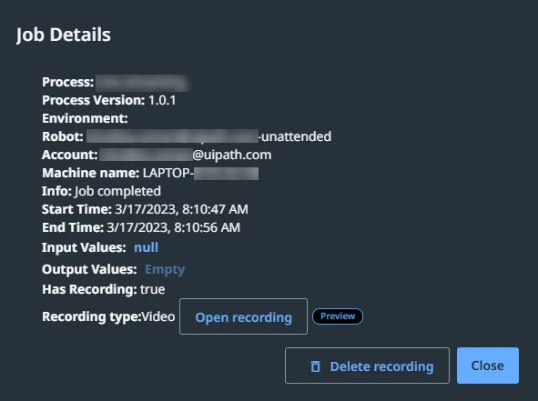
Task: Click the blurred Process name value
Action: (x=142, y=83)
